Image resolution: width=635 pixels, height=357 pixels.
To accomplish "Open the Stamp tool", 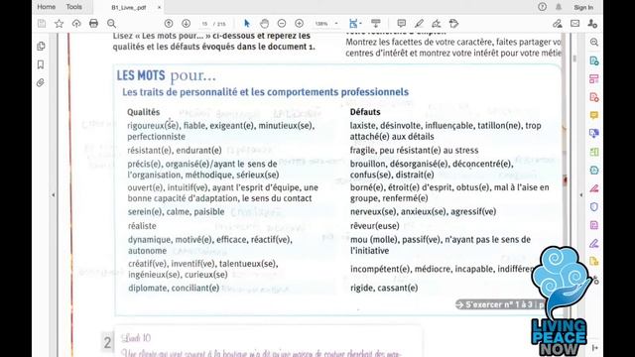I will [x=454, y=24].
